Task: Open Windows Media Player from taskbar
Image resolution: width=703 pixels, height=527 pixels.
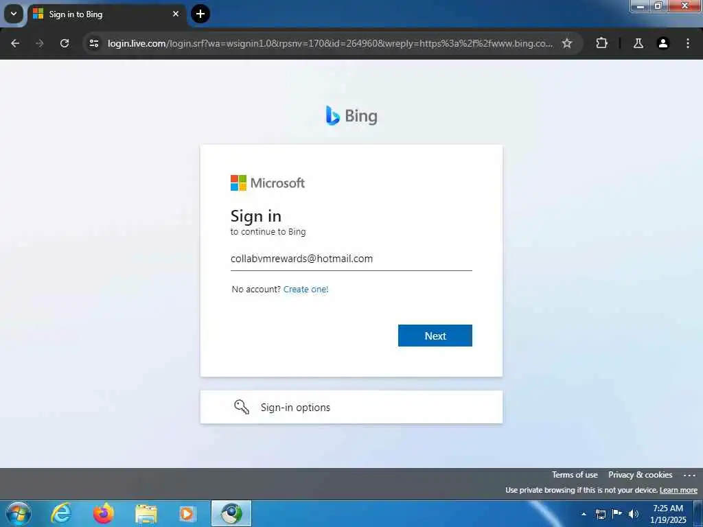Action: point(187,514)
